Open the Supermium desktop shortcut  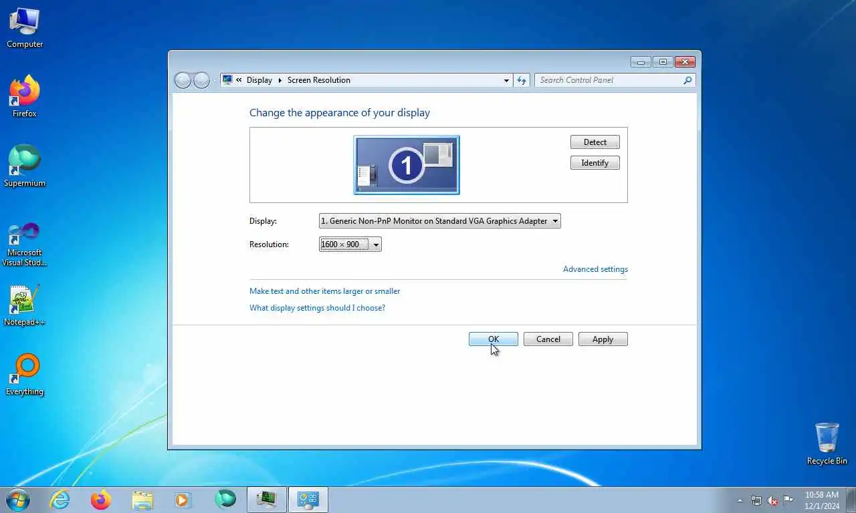[x=25, y=166]
